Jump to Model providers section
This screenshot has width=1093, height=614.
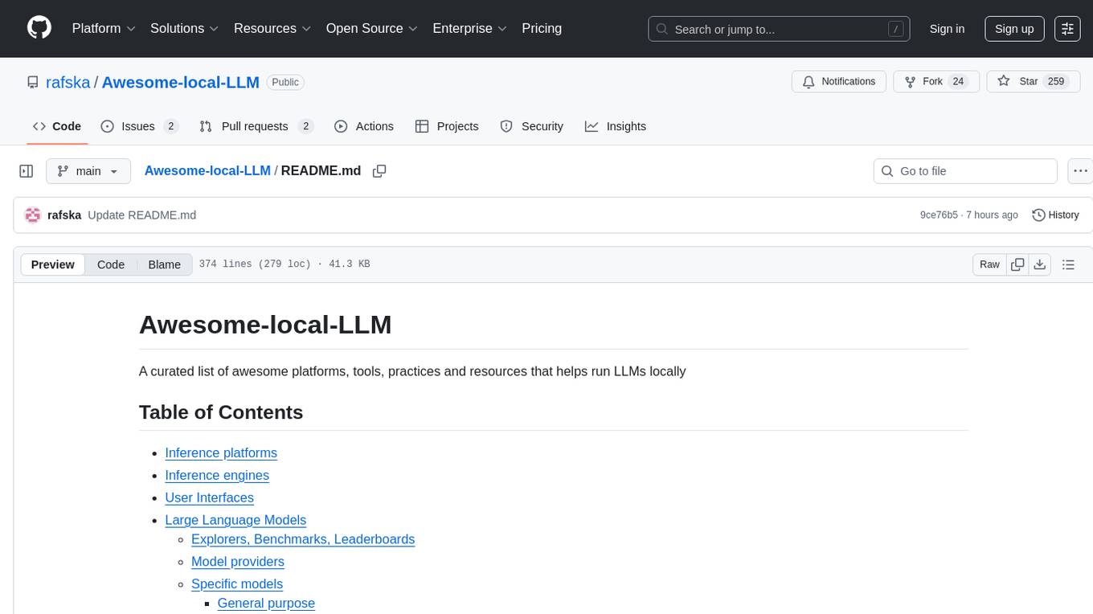tap(238, 562)
